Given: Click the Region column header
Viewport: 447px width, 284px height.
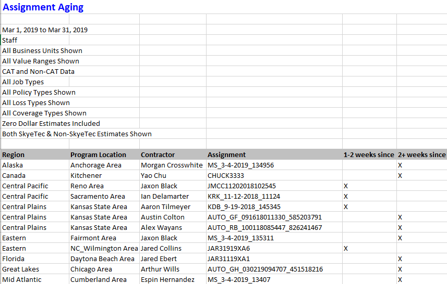Looking at the screenshot, I should coord(14,154).
